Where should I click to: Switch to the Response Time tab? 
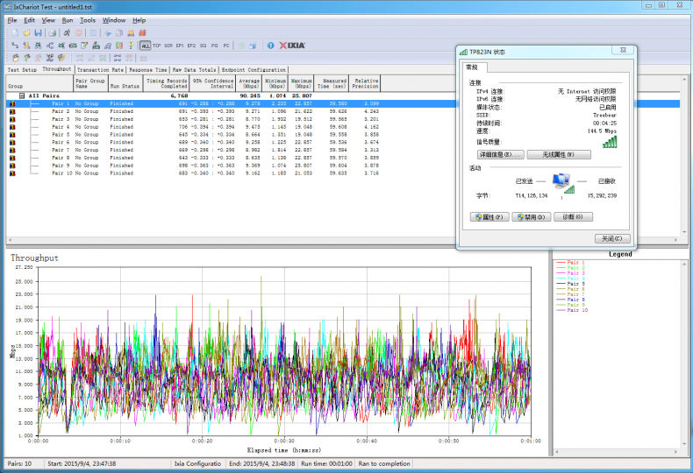[x=148, y=70]
